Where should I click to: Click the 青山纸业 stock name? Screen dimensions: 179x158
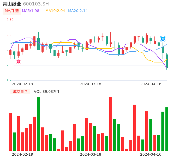coord(12,4)
